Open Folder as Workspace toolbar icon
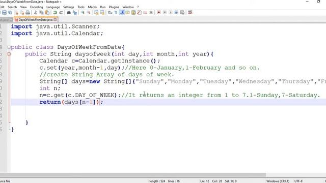This screenshot has height=183, width=326. [x=145, y=12]
